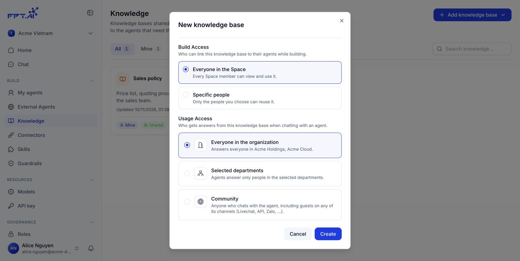Image resolution: width=520 pixels, height=261 pixels.
Task: Click the Home house icon
Action: (x=11, y=50)
